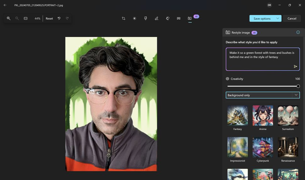Click the Restyle image AI toolbar icon
The height and width of the screenshot is (180, 305).
[x=190, y=19]
